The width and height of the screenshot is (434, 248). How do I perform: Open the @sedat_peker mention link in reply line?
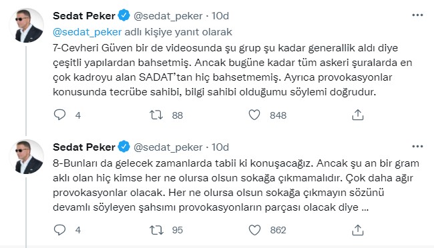coord(87,32)
